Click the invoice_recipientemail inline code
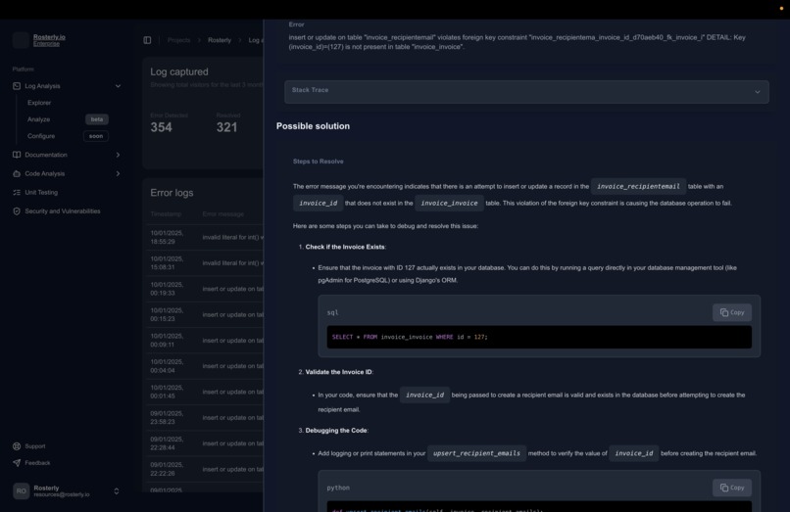Screen dimensions: 790x512 click(x=638, y=187)
